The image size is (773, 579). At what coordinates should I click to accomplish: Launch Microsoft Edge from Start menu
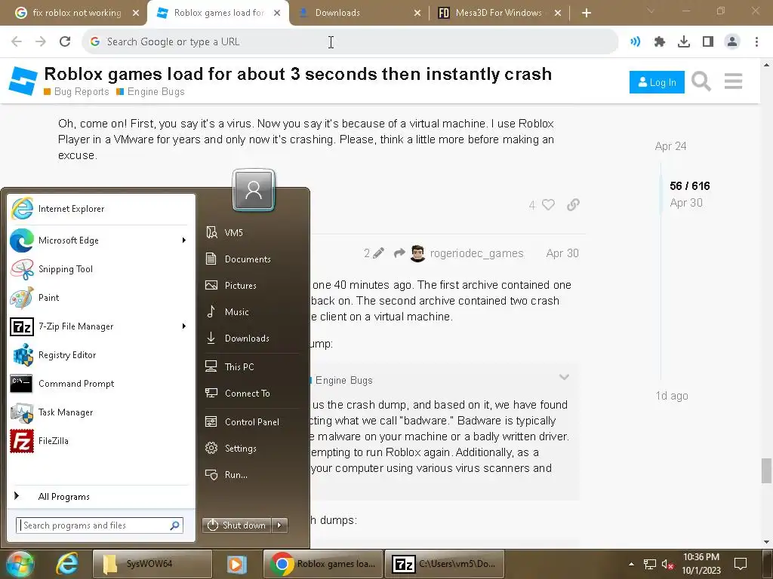tap(101, 240)
